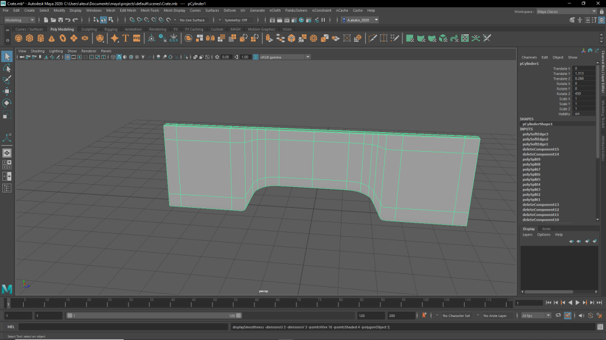
Task: Click the polygon Type text tool icon
Action: click(x=125, y=38)
